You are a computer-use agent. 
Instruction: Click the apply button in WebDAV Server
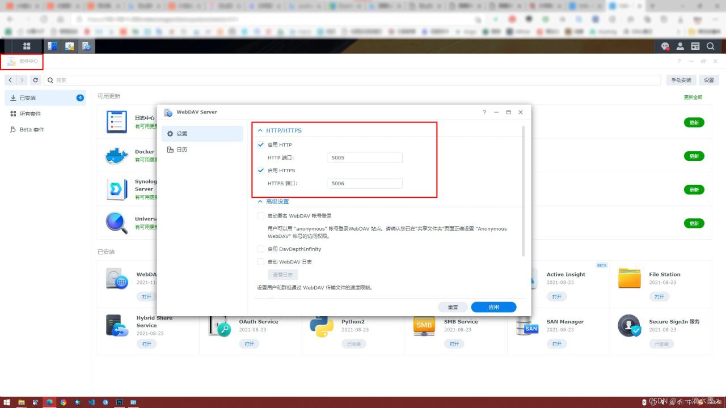click(493, 307)
